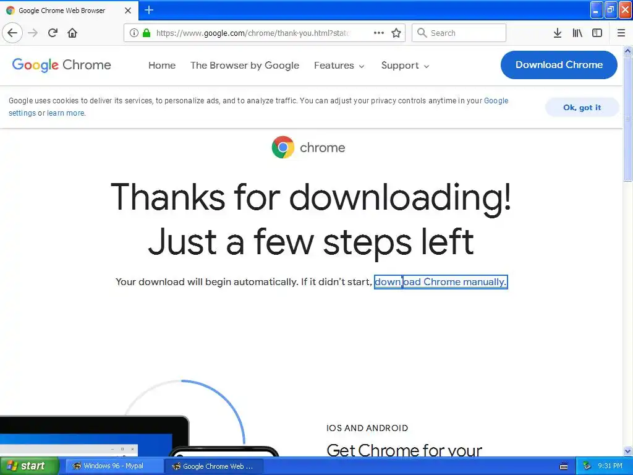633x475 pixels.
Task: Click the scrollbar up arrow
Action: [x=627, y=51]
